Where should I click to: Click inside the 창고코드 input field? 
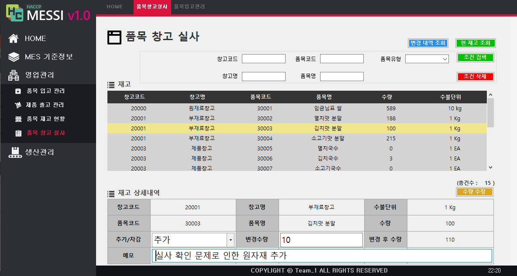coord(264,58)
